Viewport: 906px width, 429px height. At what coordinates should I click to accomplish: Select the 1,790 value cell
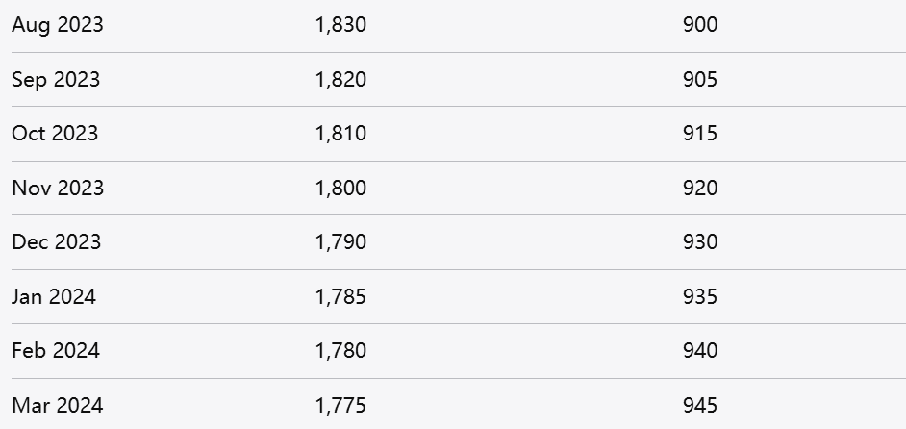(340, 241)
